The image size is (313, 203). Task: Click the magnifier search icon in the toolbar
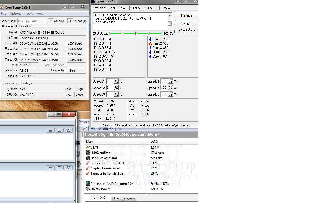[x=84, y=128]
